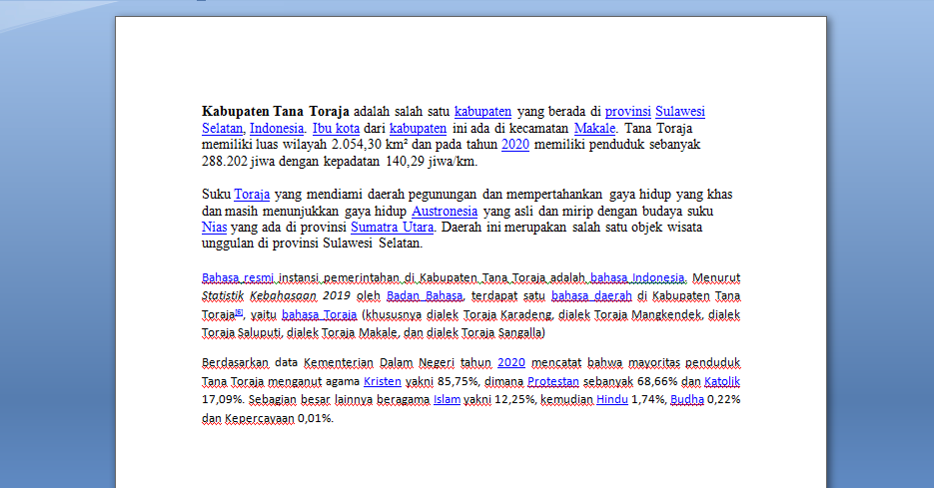Open the 'Kristen' hyperlink
This screenshot has height=488, width=934.
pyautogui.click(x=383, y=381)
